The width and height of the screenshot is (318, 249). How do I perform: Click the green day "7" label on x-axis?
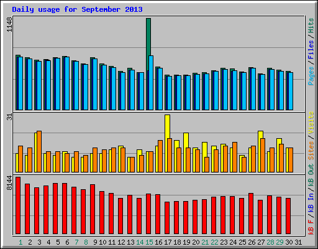pyautogui.click(x=76, y=242)
